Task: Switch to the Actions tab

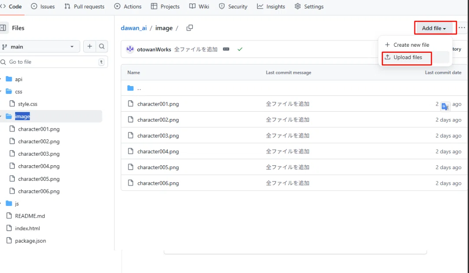Action: (x=128, y=6)
